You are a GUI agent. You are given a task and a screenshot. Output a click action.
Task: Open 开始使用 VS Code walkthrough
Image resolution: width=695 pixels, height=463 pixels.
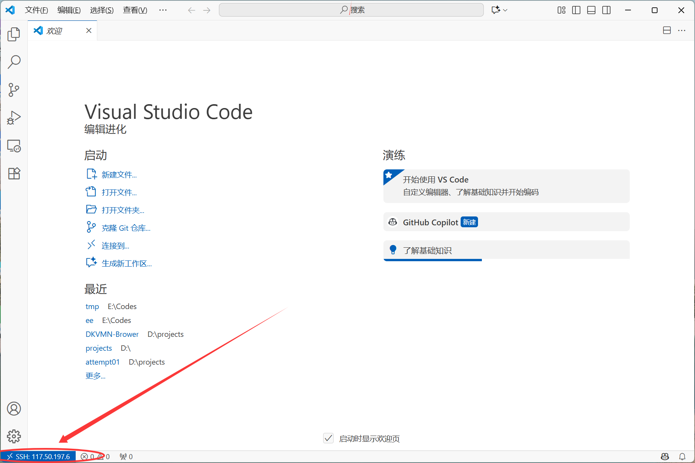tap(507, 186)
